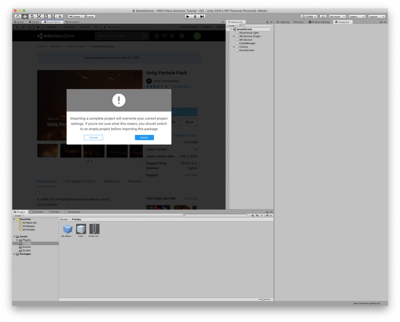Select the Hand tool in the toolbar
The image size is (400, 322).
(18, 16)
